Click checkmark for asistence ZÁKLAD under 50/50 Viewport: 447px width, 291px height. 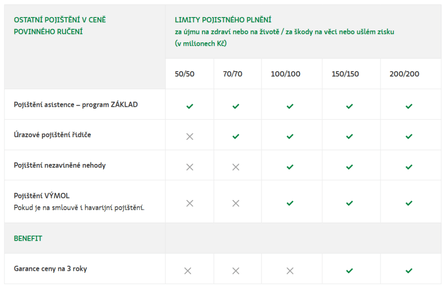point(189,106)
